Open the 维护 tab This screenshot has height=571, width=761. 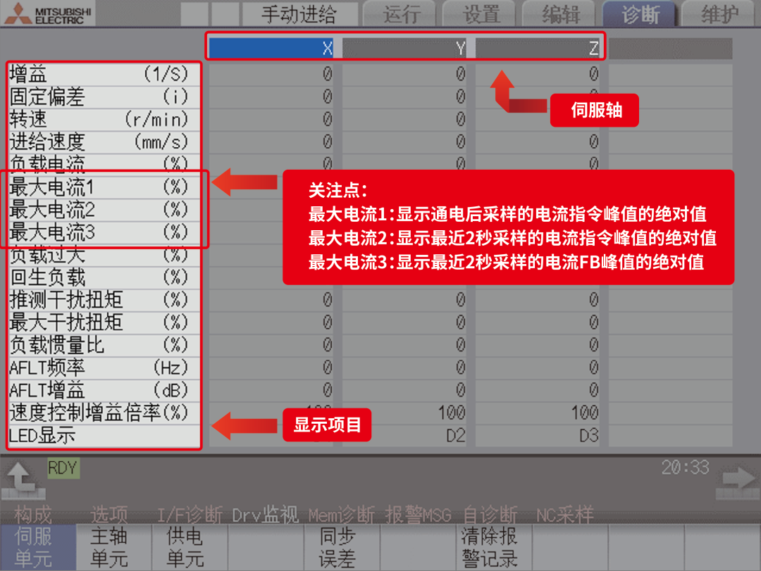coord(719,14)
